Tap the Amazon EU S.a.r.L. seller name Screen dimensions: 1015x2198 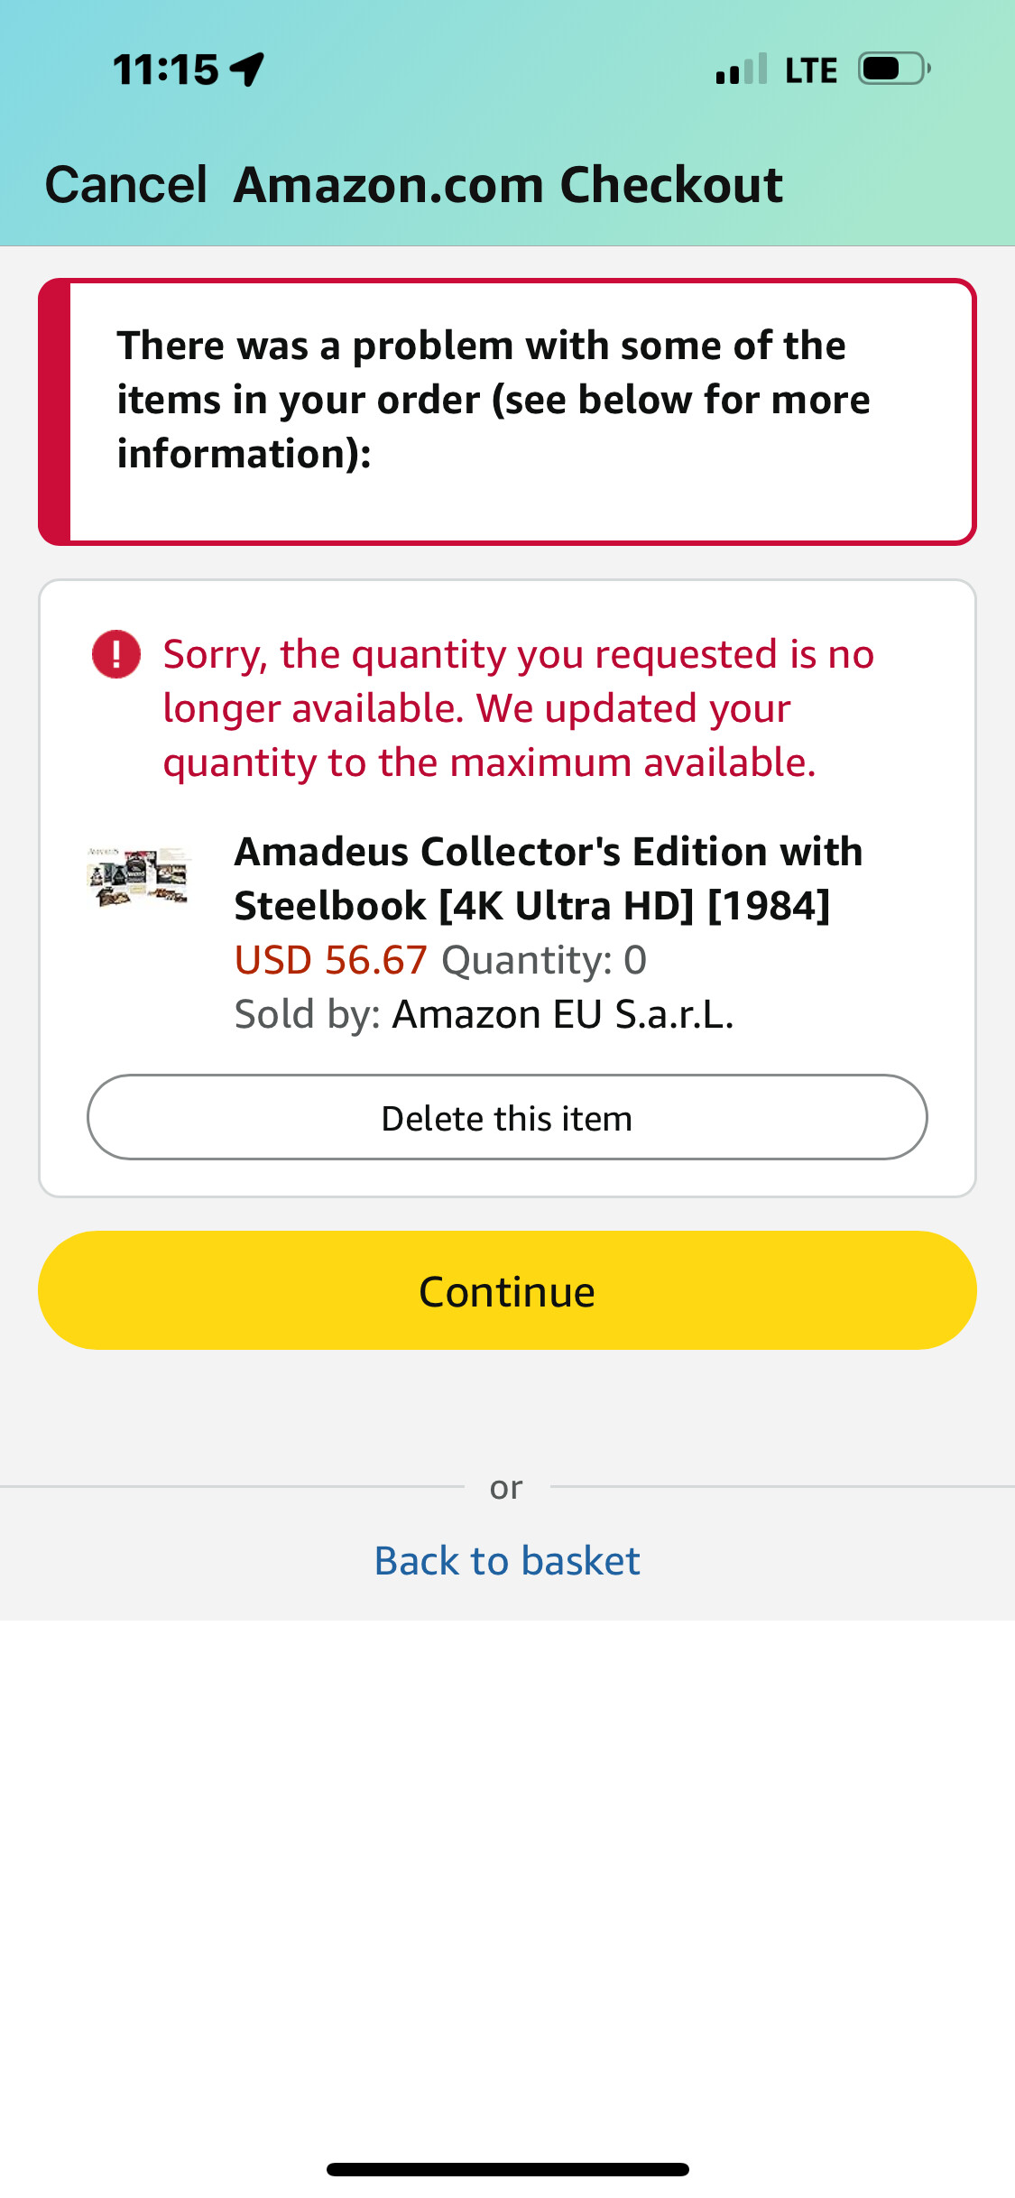click(563, 1014)
